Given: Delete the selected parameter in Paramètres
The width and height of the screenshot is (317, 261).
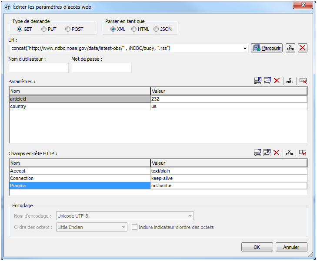Looking at the screenshot, I should click(x=277, y=81).
